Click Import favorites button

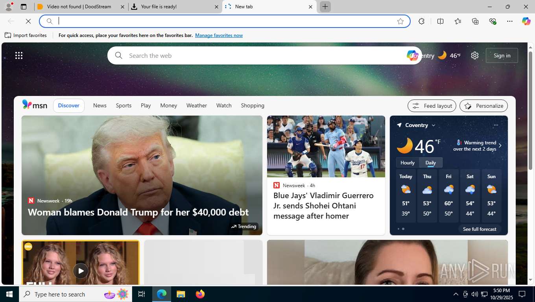click(x=26, y=35)
